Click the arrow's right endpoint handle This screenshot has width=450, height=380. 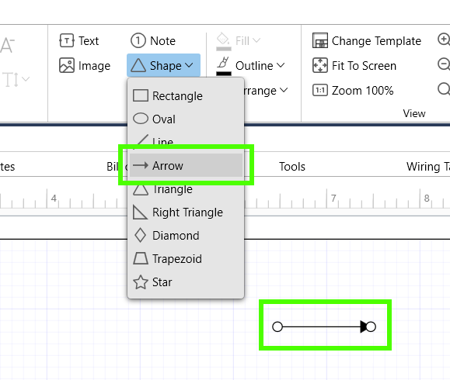(x=371, y=326)
